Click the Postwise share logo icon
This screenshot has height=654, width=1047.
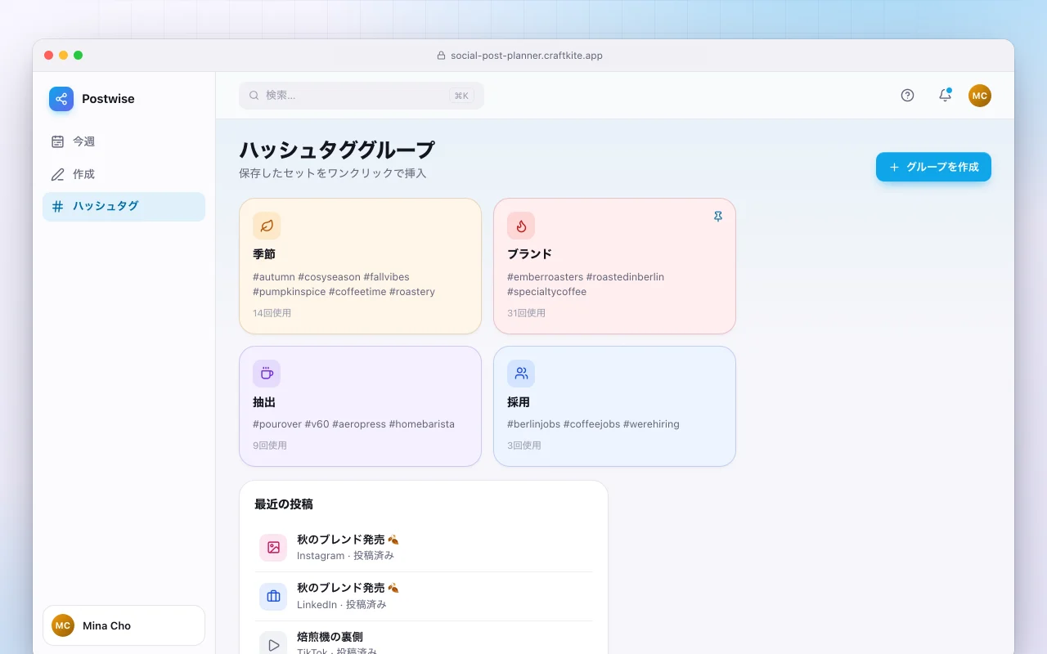click(61, 99)
